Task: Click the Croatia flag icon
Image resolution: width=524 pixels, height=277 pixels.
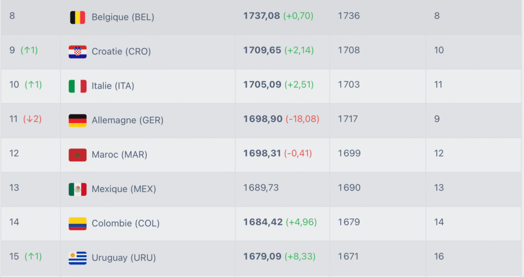Action: (x=78, y=52)
